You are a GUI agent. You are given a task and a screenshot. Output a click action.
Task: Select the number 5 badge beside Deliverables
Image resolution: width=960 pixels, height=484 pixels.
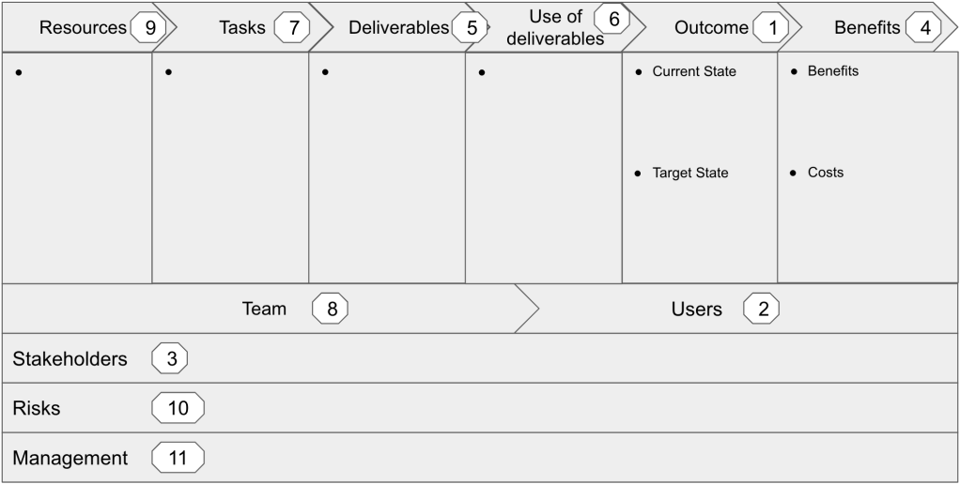point(470,28)
